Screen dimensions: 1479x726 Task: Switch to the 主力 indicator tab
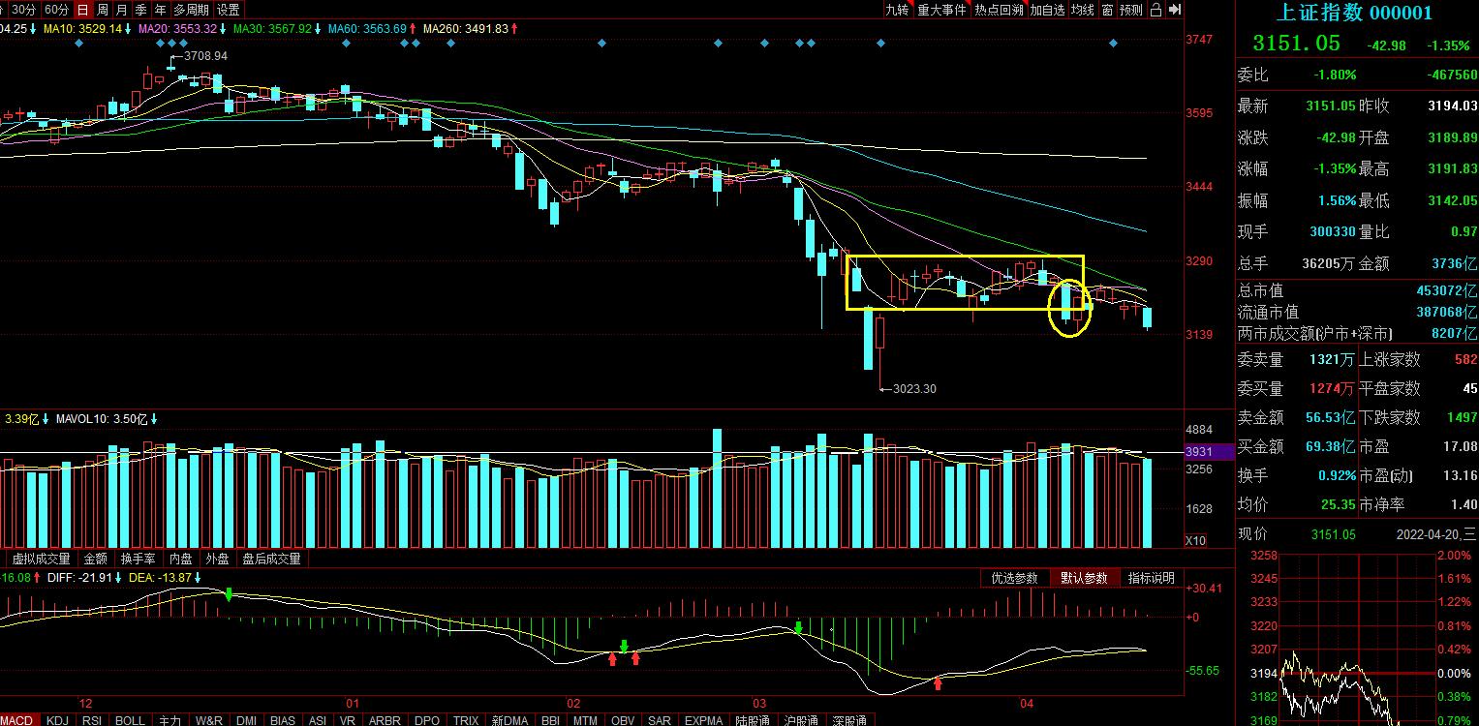(x=169, y=720)
